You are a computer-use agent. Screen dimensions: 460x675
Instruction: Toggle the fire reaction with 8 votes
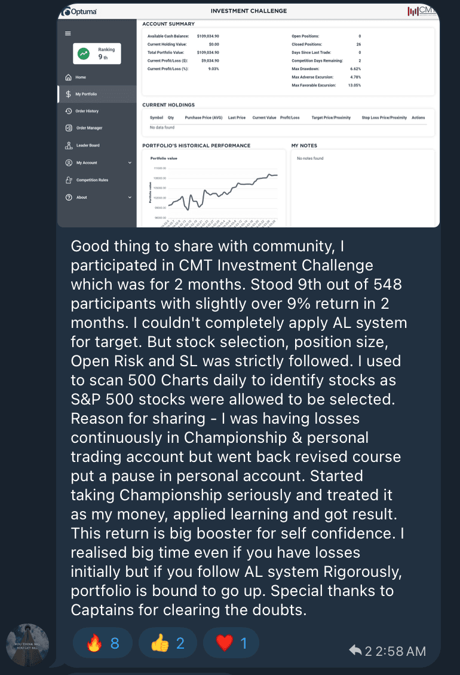point(102,643)
